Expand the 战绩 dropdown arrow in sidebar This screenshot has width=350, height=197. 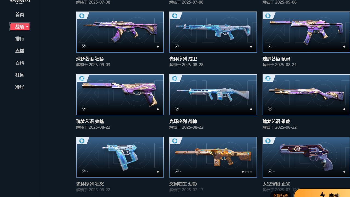(27, 27)
